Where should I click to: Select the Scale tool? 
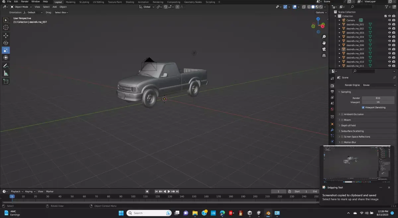6,50
